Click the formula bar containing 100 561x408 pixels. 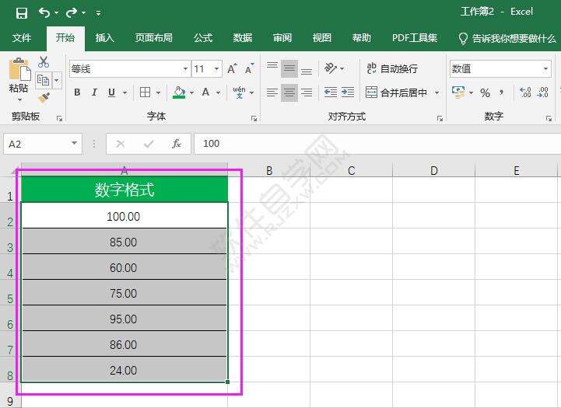377,144
